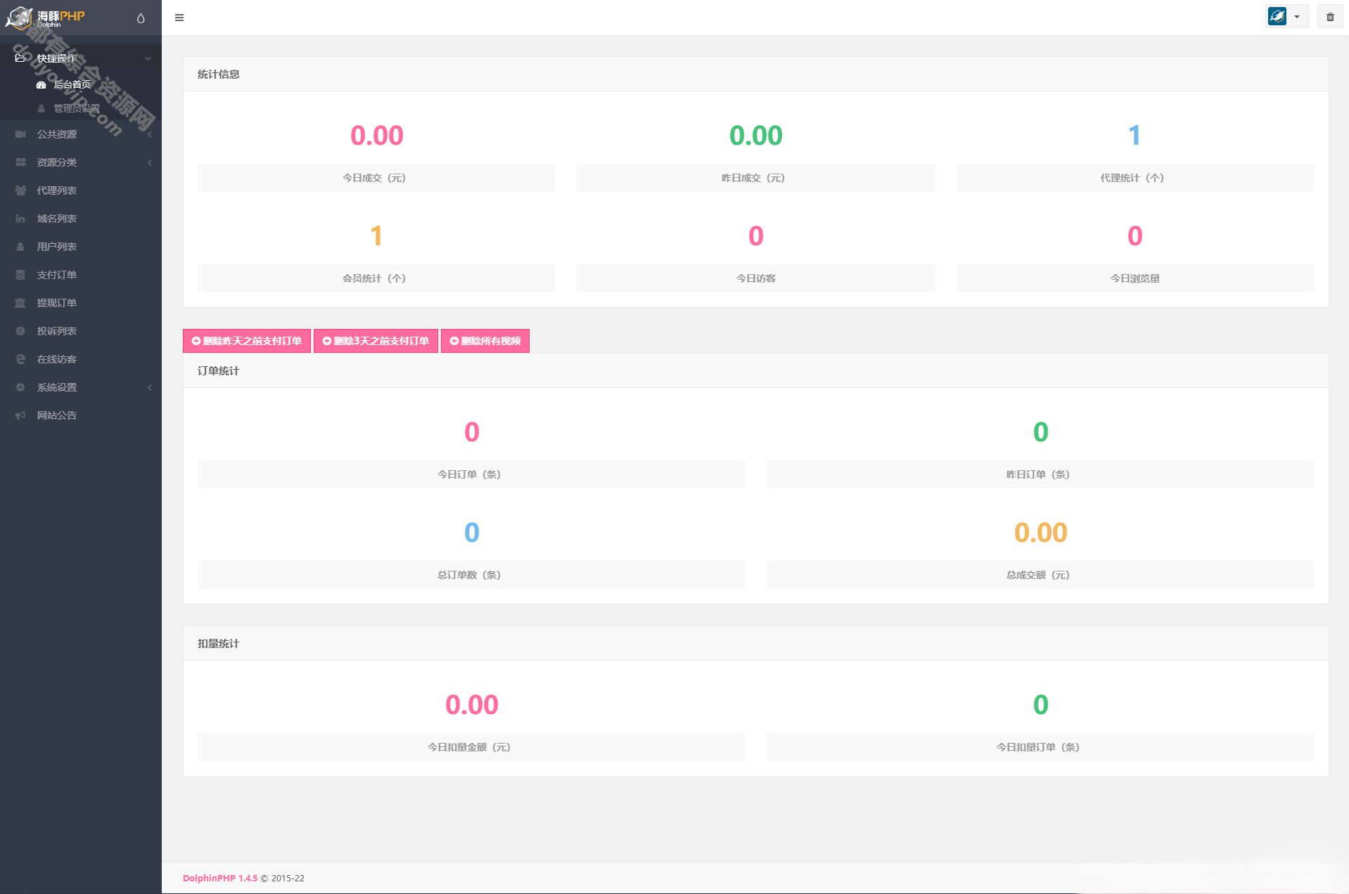This screenshot has height=894, width=1349.
Task: Click the database icon beside 支付订单
Action: (20, 275)
